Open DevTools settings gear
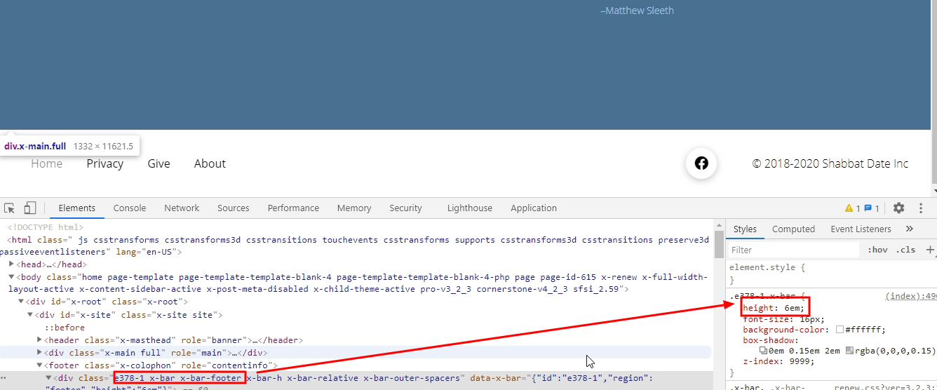937x390 pixels. 898,208
